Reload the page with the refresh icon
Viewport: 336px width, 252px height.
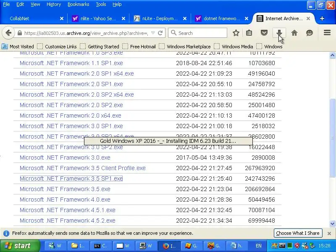(160, 33)
